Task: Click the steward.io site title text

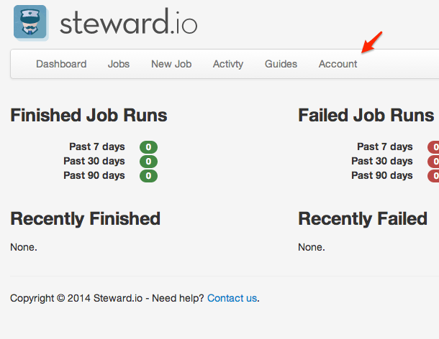Action: (x=128, y=24)
